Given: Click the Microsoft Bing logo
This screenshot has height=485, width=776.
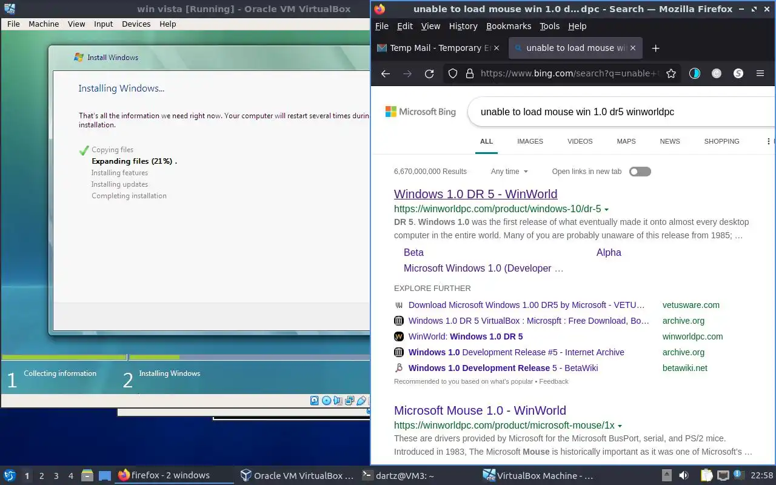Looking at the screenshot, I should click(421, 112).
